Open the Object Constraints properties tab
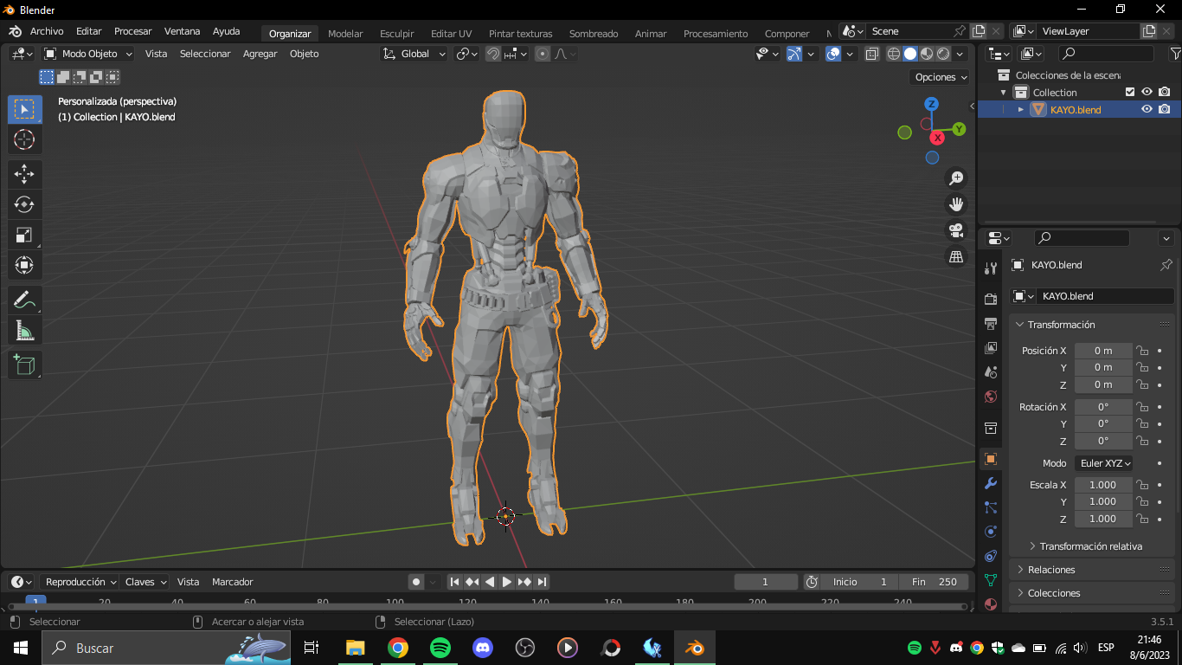The image size is (1182, 665). (x=991, y=556)
